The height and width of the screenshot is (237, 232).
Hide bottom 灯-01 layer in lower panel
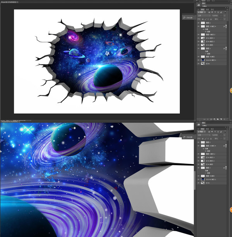(x=198, y=183)
